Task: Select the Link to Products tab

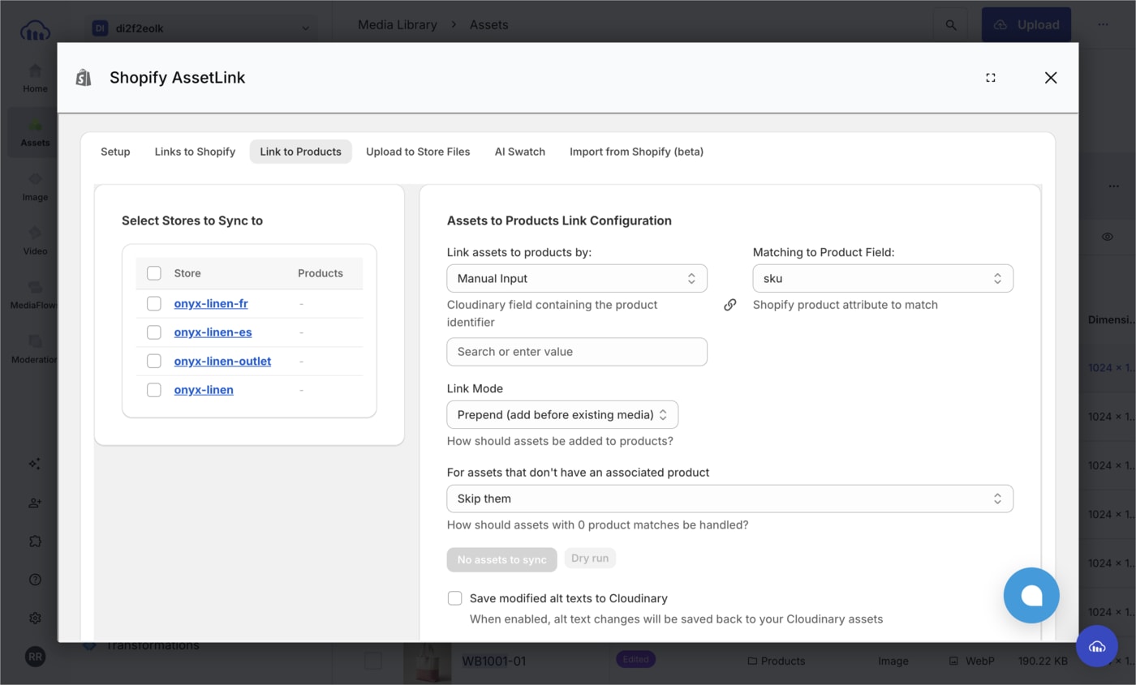Action: pyautogui.click(x=300, y=152)
